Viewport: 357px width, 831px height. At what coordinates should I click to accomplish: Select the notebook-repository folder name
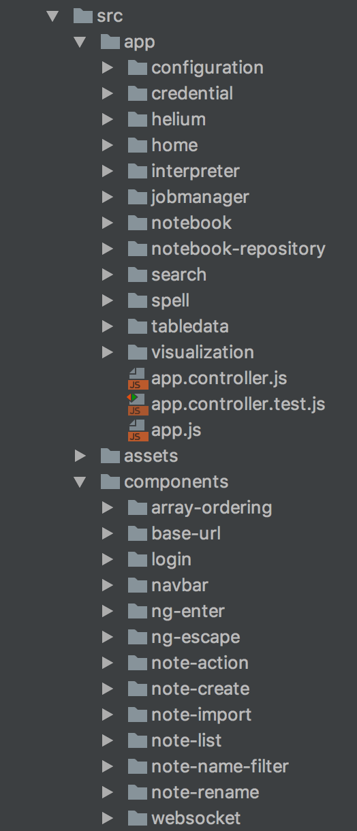click(238, 249)
